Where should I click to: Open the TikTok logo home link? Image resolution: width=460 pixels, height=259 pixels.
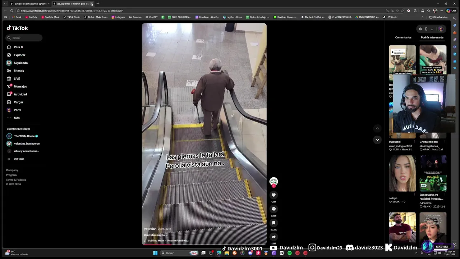[x=17, y=28]
